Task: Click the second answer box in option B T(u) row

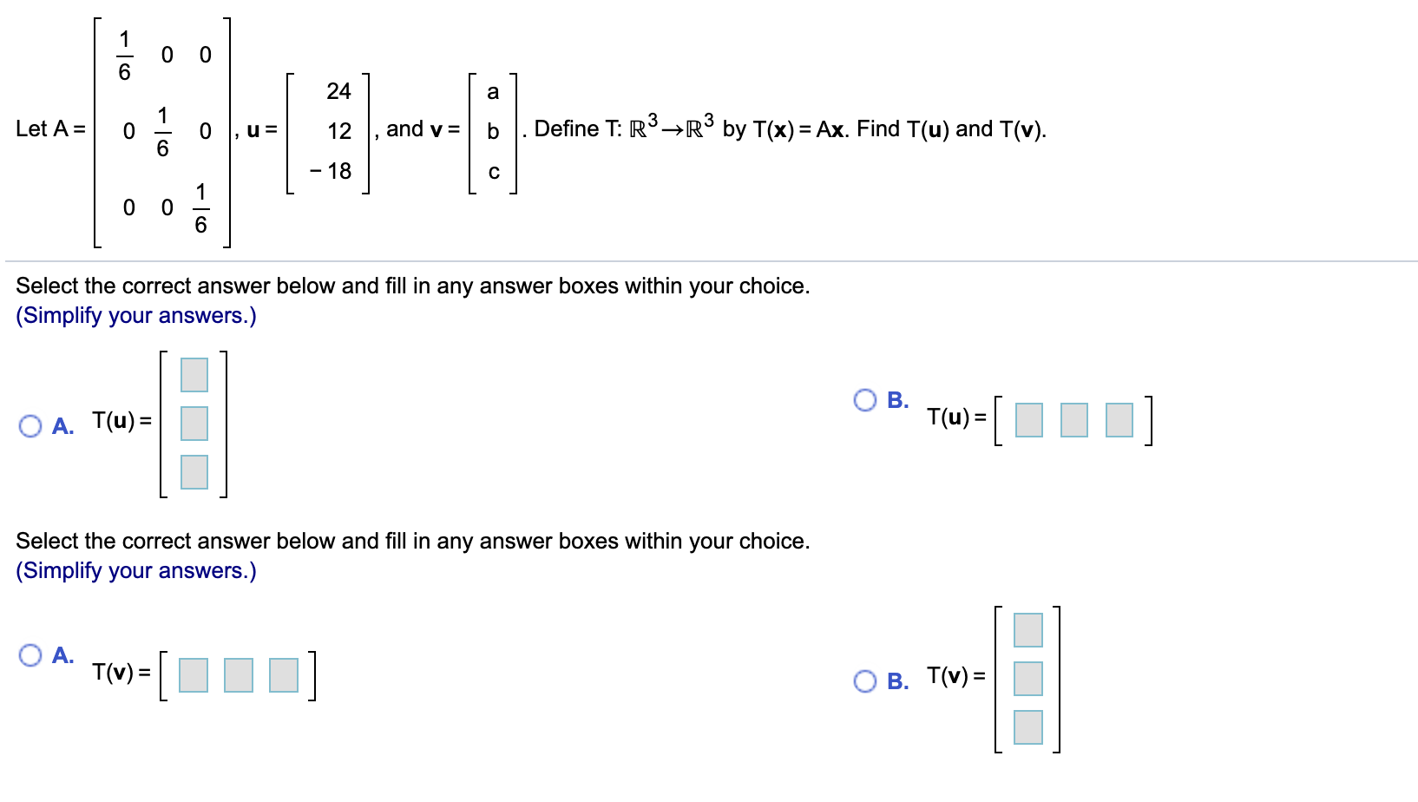Action: 1073,420
